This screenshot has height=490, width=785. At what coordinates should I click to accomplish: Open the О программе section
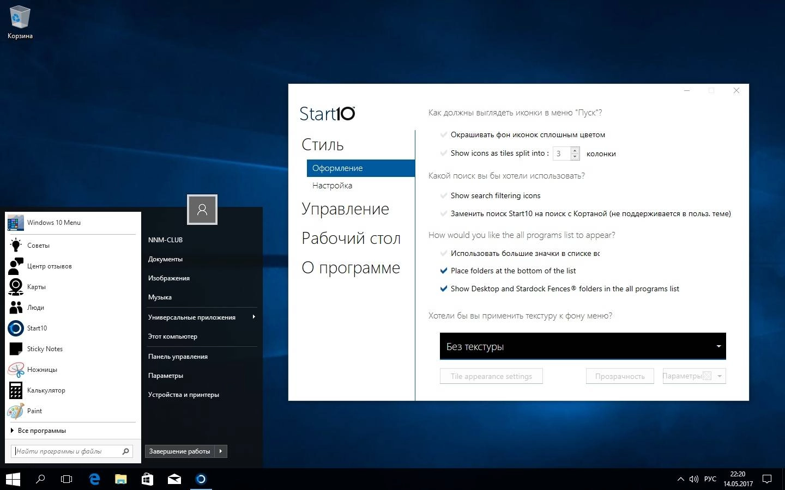(x=351, y=268)
